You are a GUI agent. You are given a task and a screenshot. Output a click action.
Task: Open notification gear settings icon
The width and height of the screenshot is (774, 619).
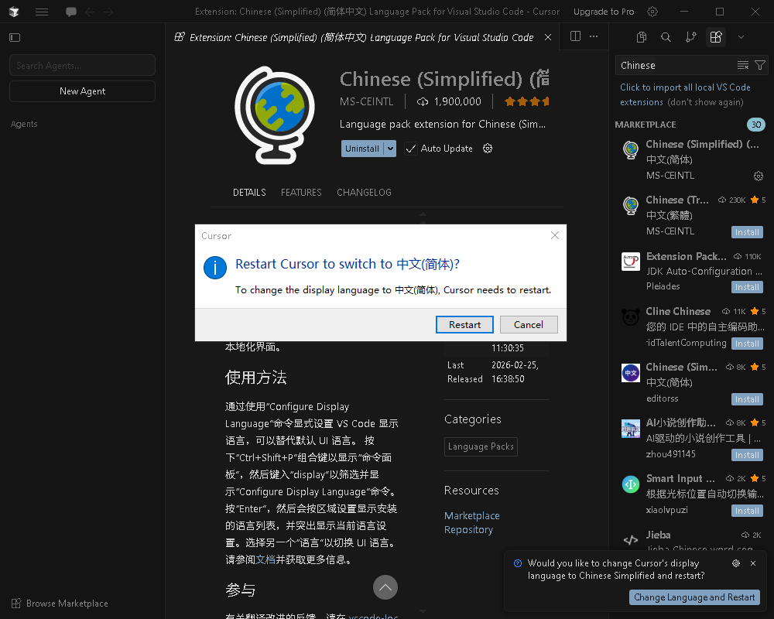736,563
